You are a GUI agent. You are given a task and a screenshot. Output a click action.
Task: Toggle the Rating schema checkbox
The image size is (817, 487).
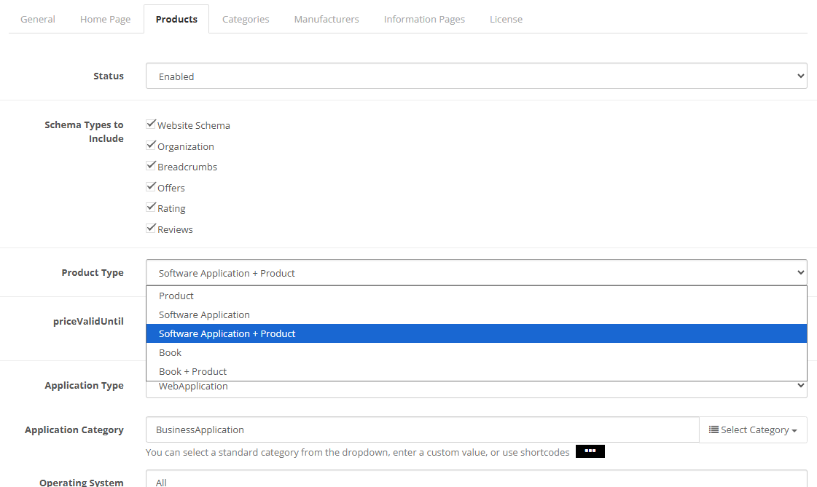[x=152, y=207]
